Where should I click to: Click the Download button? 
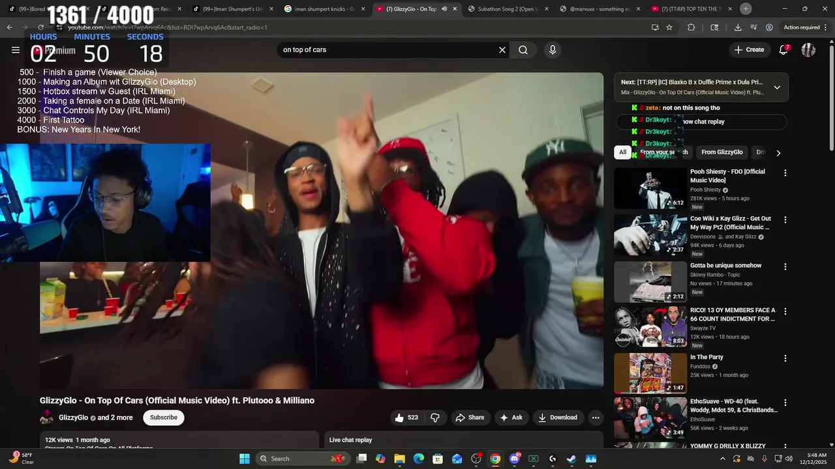[x=558, y=418]
